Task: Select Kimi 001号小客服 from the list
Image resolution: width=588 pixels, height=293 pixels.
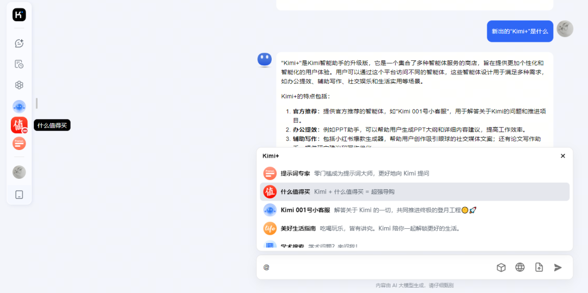Action: [x=414, y=210]
